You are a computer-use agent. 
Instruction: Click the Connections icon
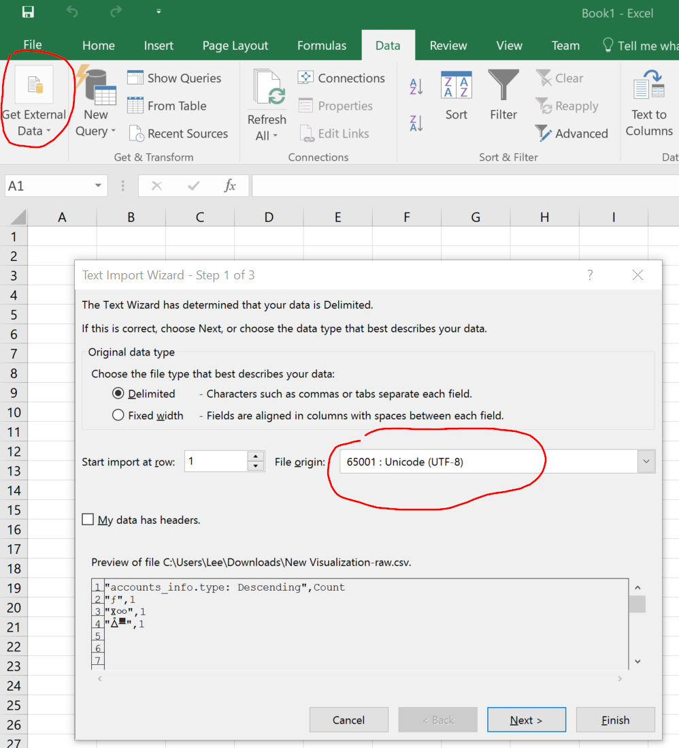pyautogui.click(x=305, y=77)
